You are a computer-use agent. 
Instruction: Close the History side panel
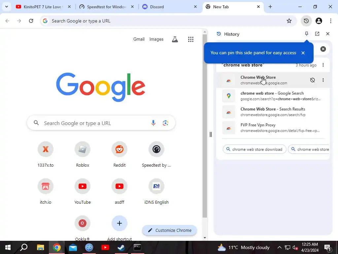pyautogui.click(x=328, y=34)
